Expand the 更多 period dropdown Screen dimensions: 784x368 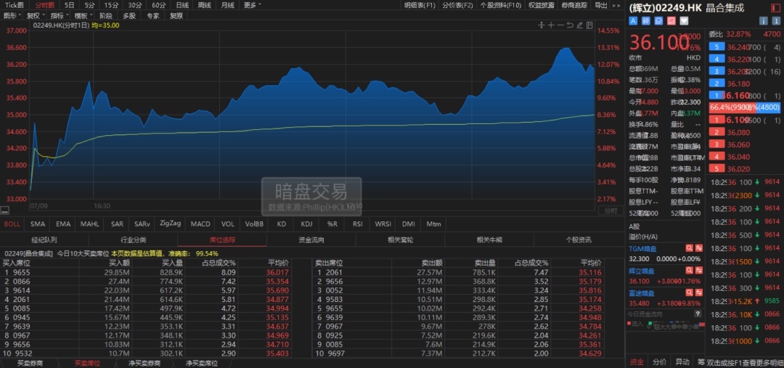pos(253,5)
